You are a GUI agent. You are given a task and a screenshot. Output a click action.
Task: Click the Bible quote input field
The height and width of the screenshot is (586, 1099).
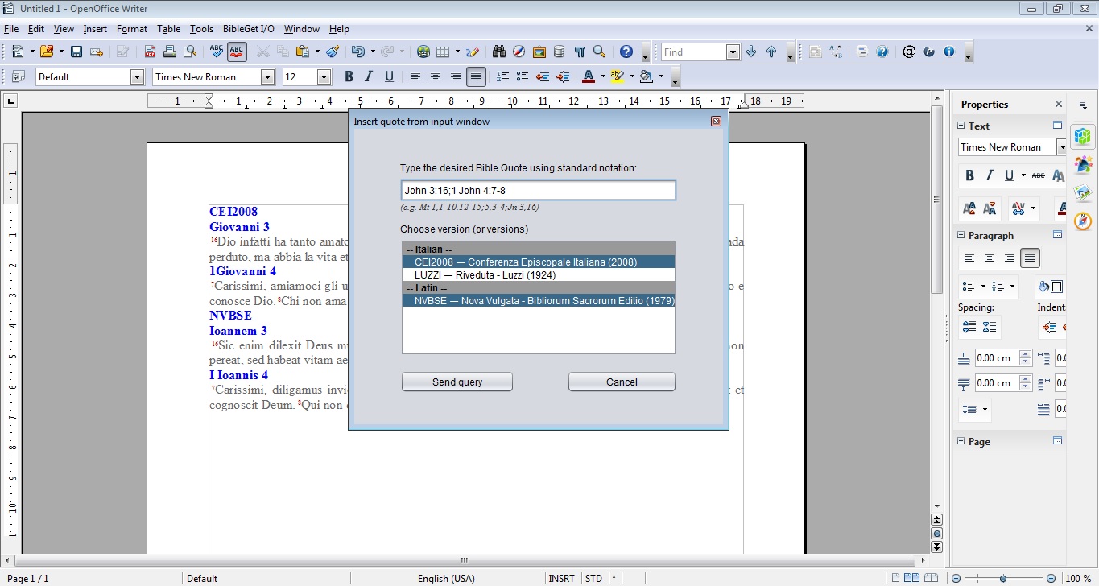[x=539, y=190]
